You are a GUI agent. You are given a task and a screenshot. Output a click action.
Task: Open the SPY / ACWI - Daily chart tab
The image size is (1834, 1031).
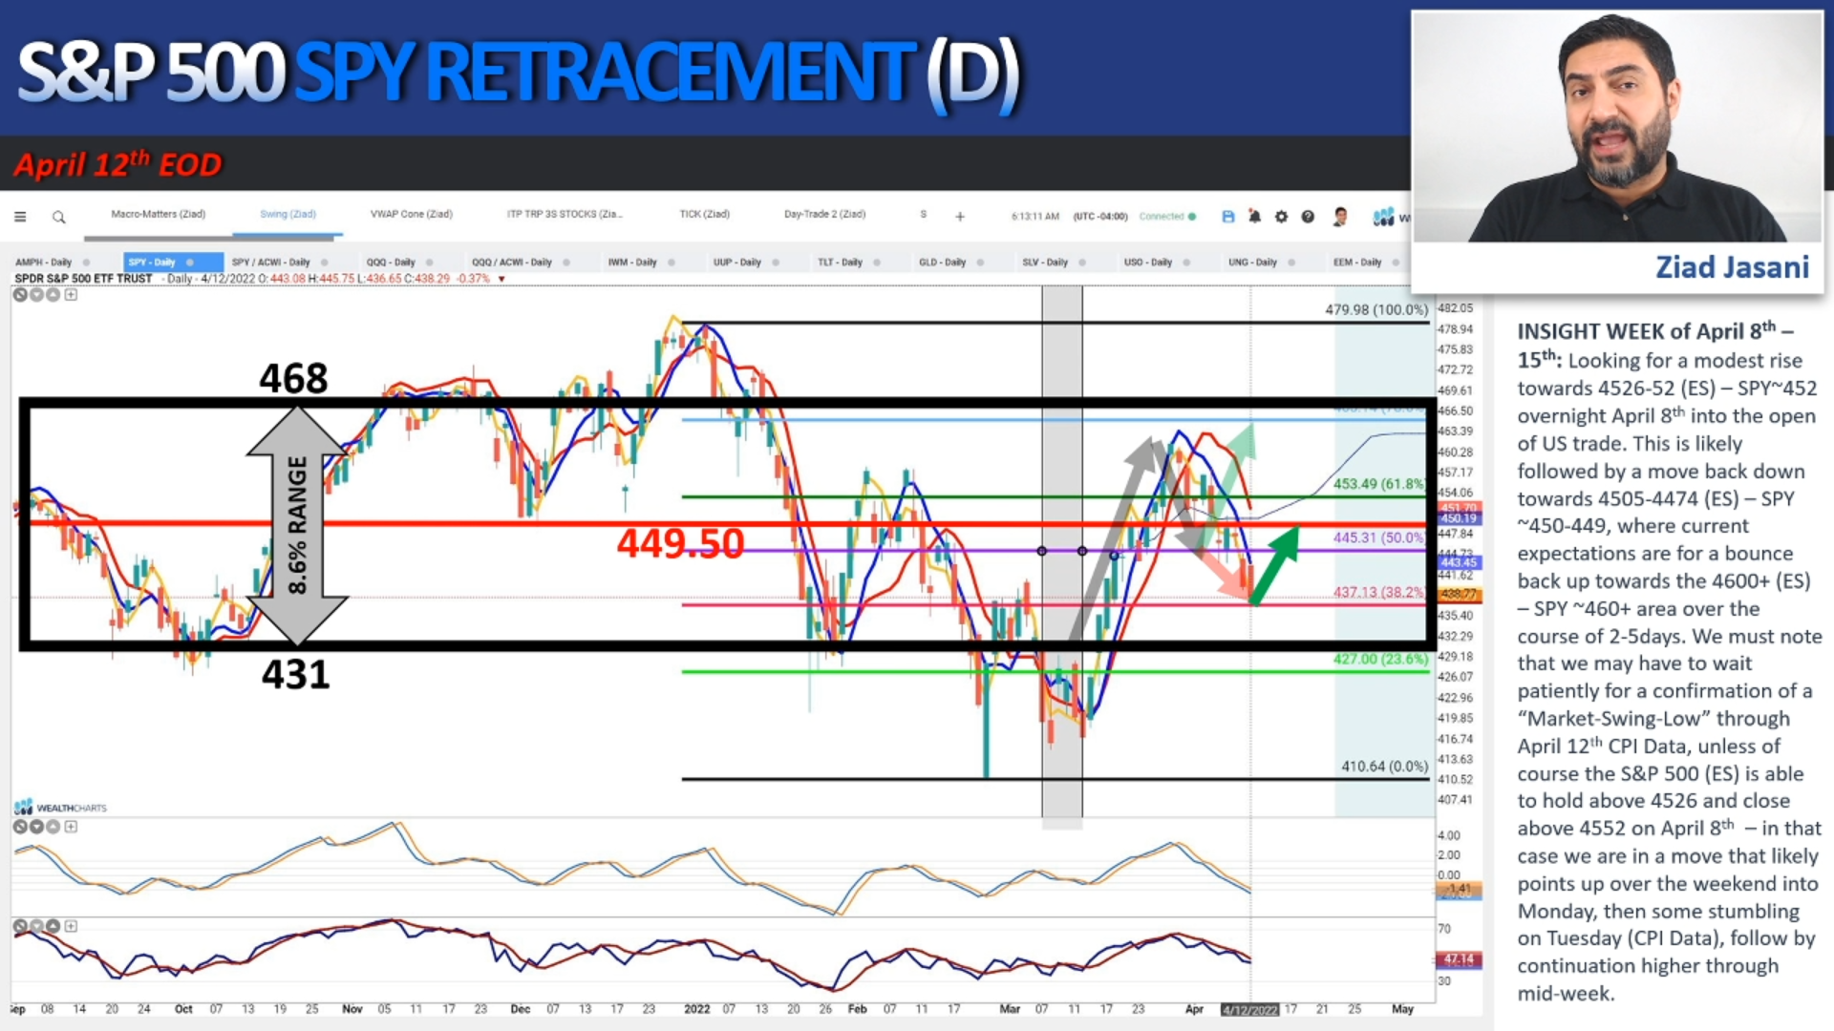pos(271,263)
